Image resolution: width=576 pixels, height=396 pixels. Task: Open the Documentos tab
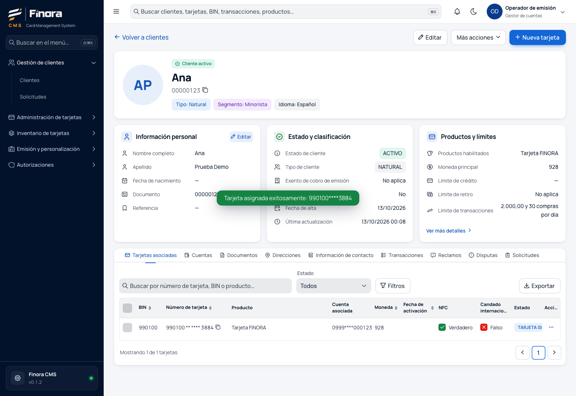239,255
